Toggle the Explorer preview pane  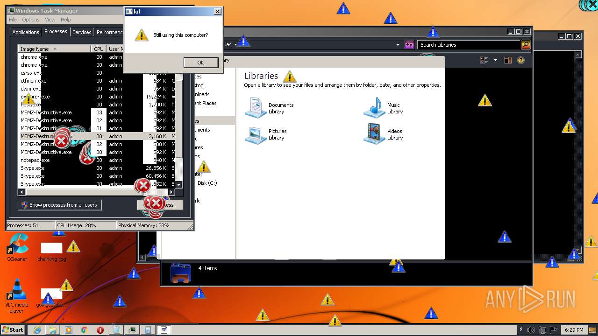(x=508, y=60)
